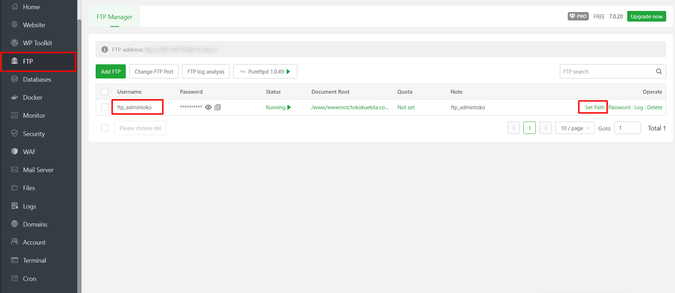Tick the checkbox for ftp_admintoko row

pyautogui.click(x=105, y=107)
